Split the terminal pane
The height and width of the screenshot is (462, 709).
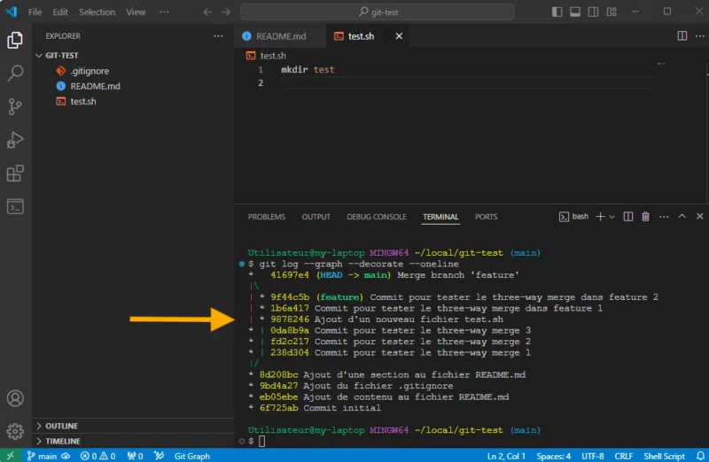627,217
